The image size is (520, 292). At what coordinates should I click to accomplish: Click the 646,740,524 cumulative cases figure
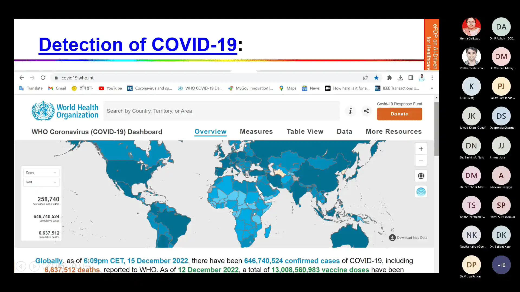tap(46, 217)
